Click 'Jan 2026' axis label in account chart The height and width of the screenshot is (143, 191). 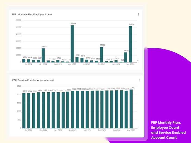coord(117,130)
